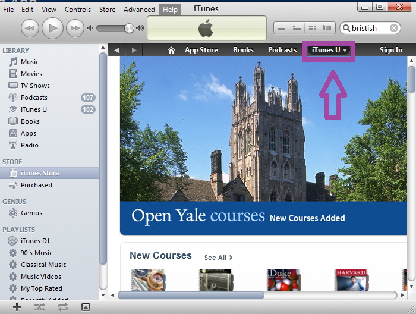Image resolution: width=416 pixels, height=314 pixels.
Task: Switch to list view
Action: click(x=281, y=28)
